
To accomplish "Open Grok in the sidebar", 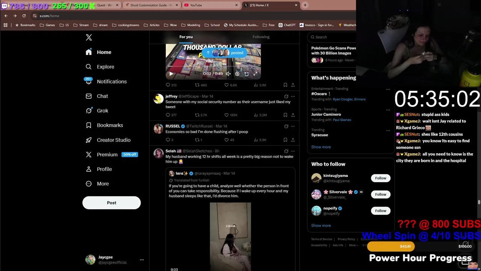I will 97,111.
